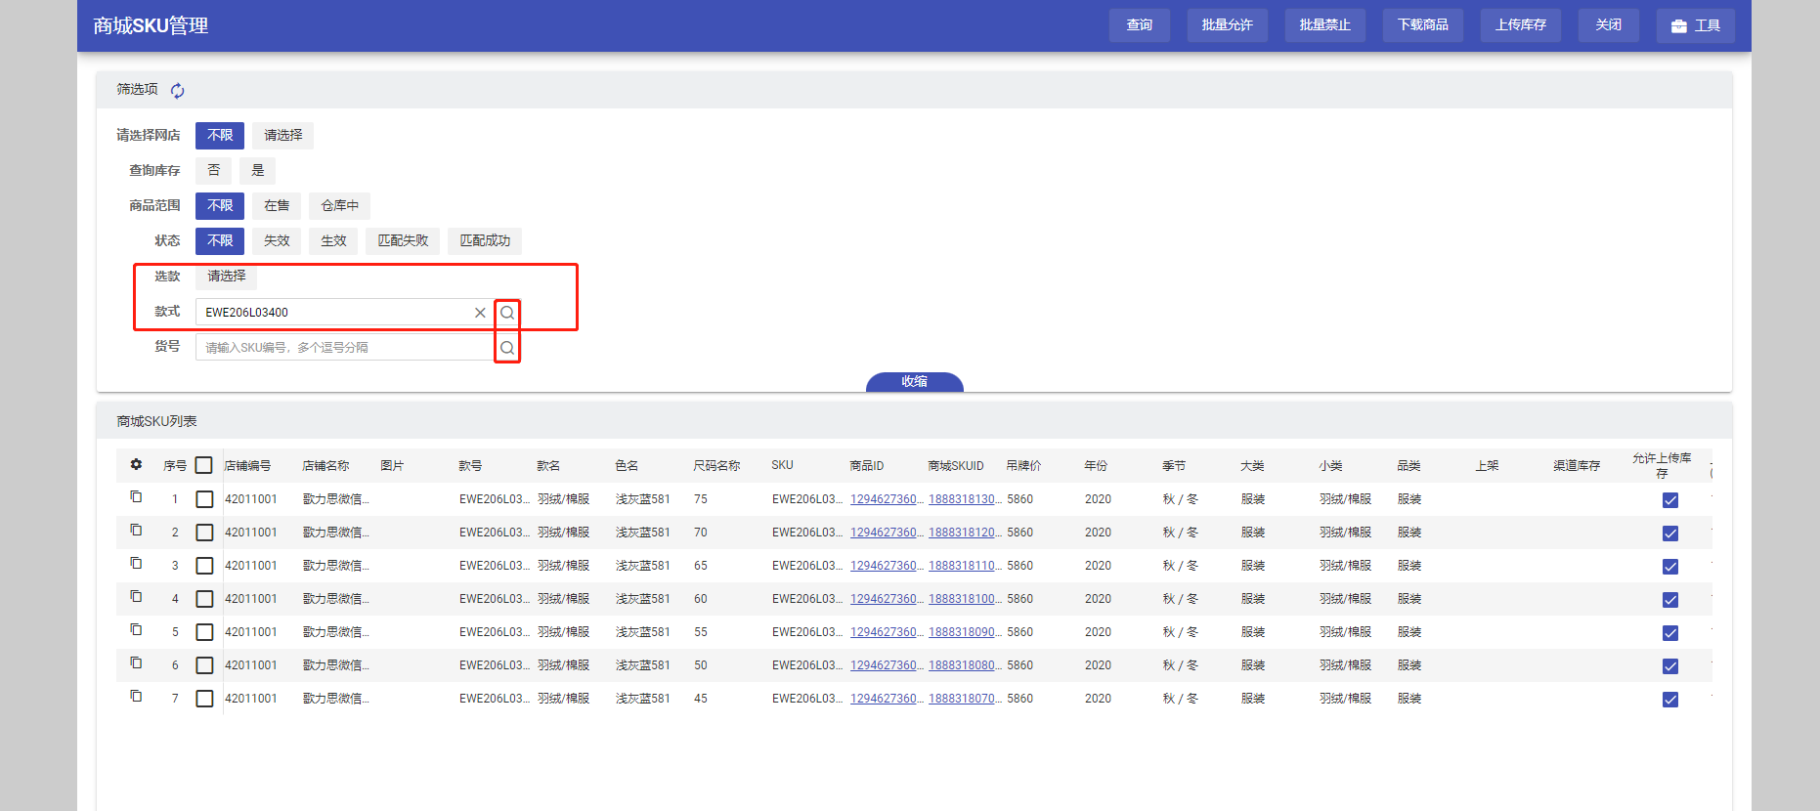Click the 货号 SKU number input field

click(x=344, y=348)
